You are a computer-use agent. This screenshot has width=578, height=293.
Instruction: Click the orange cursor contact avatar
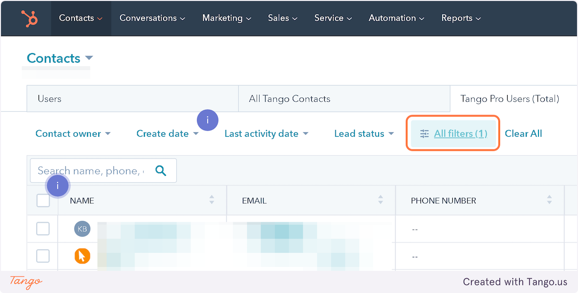(x=82, y=256)
